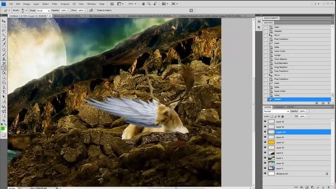This screenshot has width=336, height=189.
Task: Open the Window menu
Action: [91, 4]
